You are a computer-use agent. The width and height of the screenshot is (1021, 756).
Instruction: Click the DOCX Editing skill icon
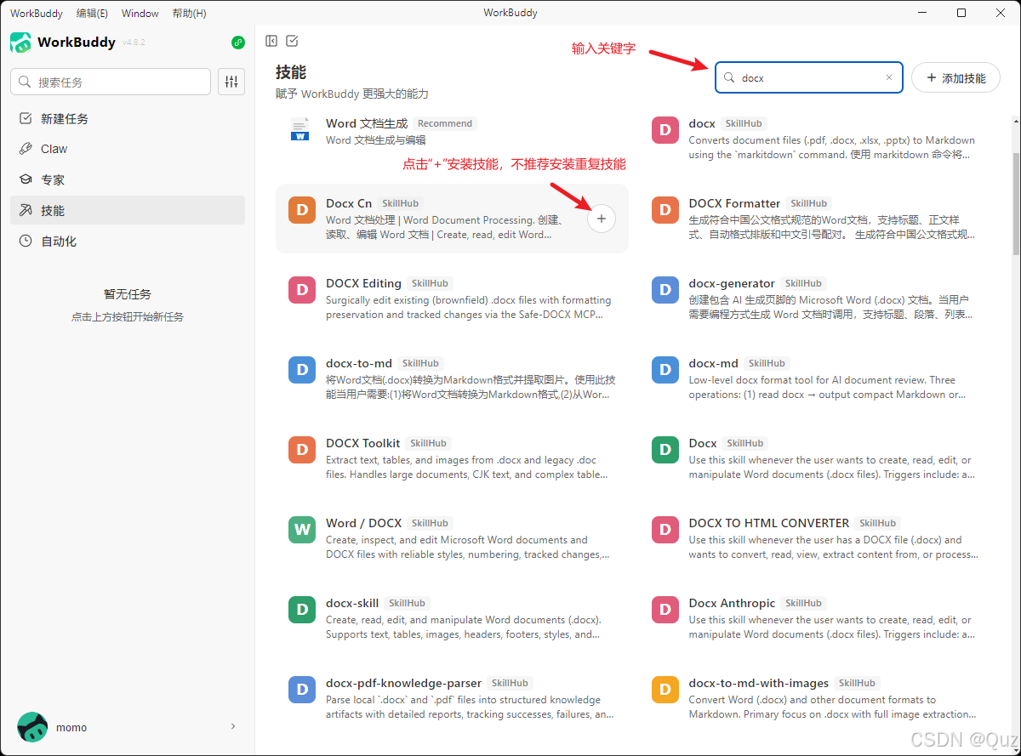pyautogui.click(x=302, y=290)
